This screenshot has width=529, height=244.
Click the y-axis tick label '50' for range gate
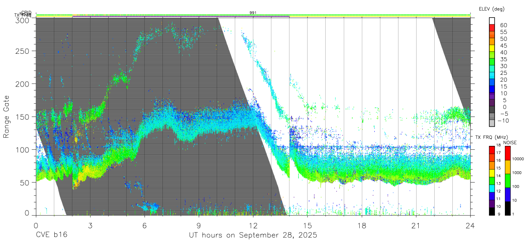click(25, 182)
